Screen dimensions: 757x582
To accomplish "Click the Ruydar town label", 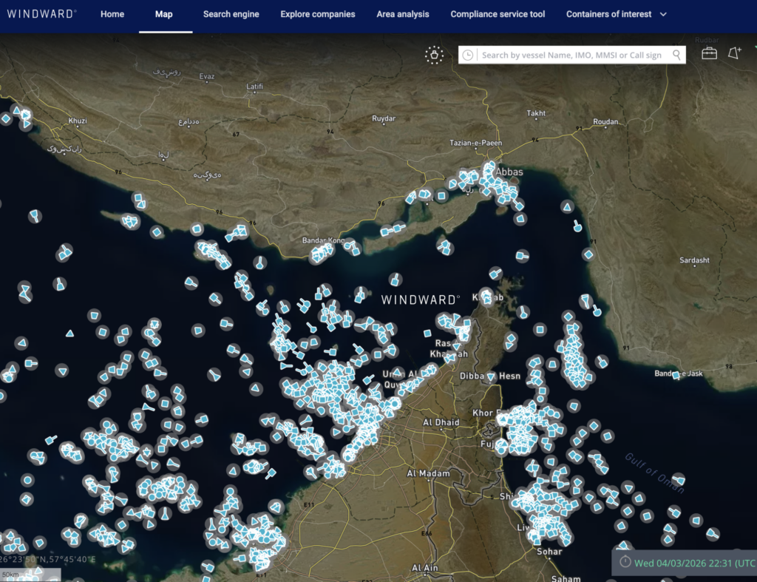I will coord(384,118).
